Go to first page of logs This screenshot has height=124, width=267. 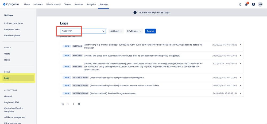[63, 104]
